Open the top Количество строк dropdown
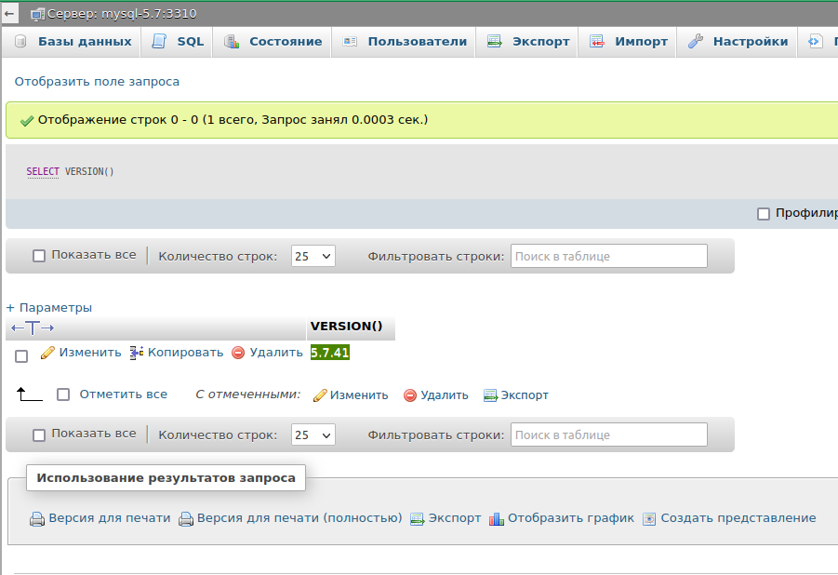Image resolution: width=838 pixels, height=575 pixels. [313, 256]
